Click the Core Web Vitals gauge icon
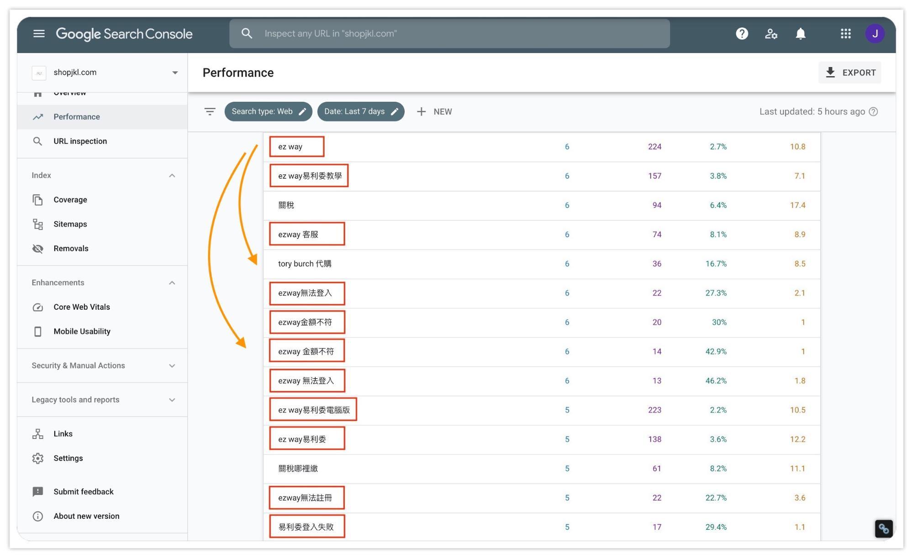The image size is (913, 558). point(37,307)
